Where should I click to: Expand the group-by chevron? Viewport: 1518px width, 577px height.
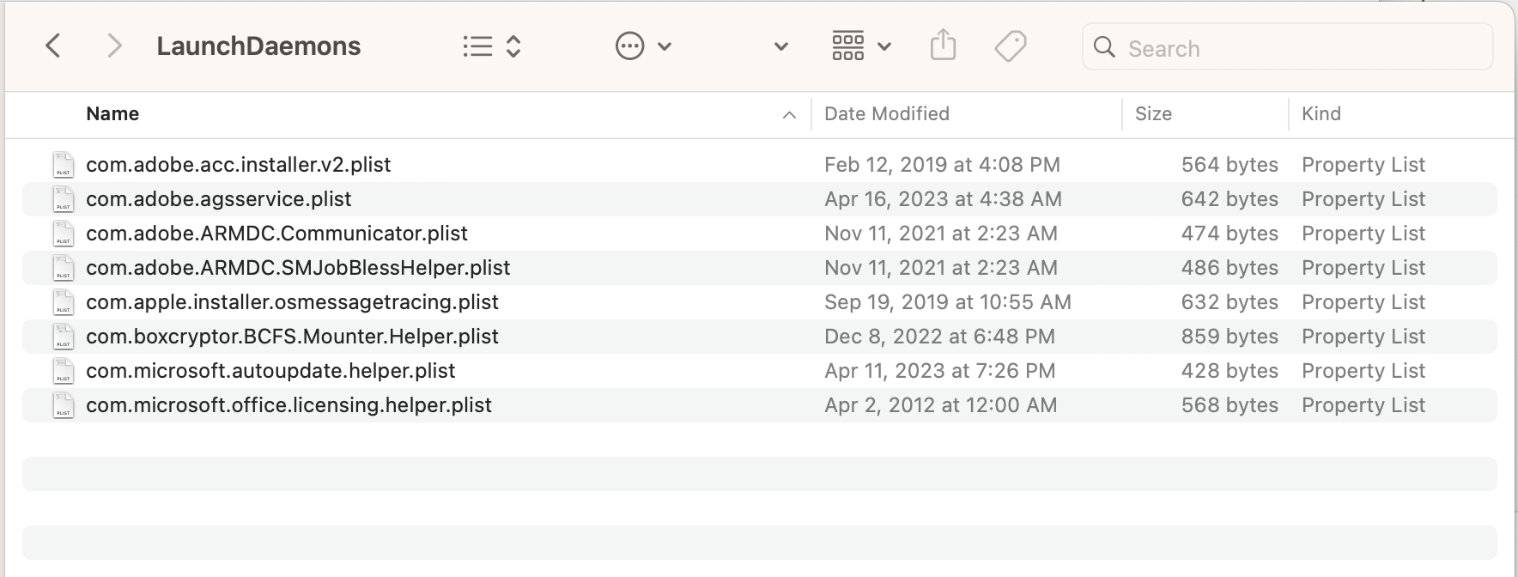point(884,46)
